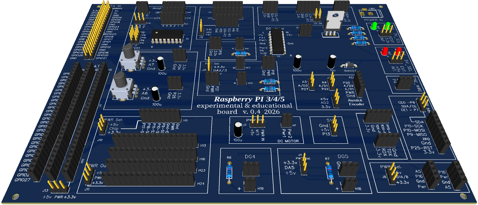The height and width of the screenshot is (205, 478).
Task: Click the J13 jumper label
Action: click(x=46, y=191)
